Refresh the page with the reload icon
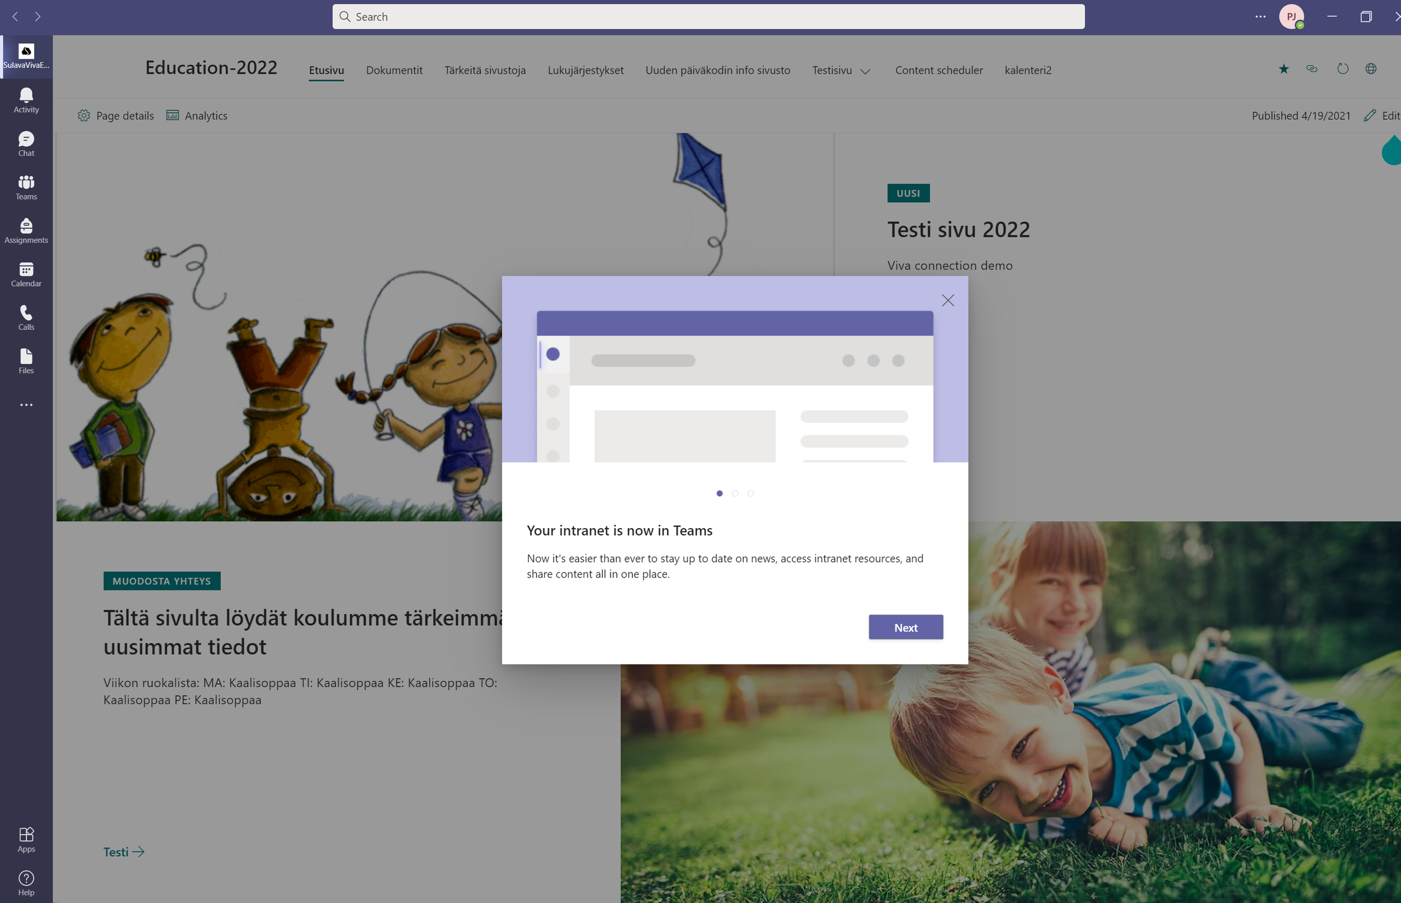The image size is (1401, 903). (x=1343, y=68)
